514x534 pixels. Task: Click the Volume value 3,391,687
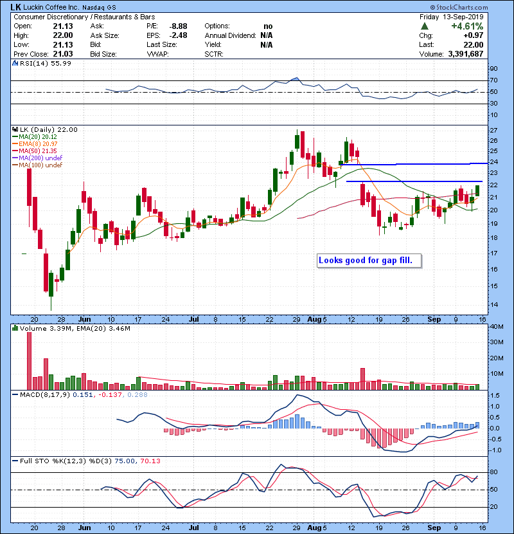466,54
